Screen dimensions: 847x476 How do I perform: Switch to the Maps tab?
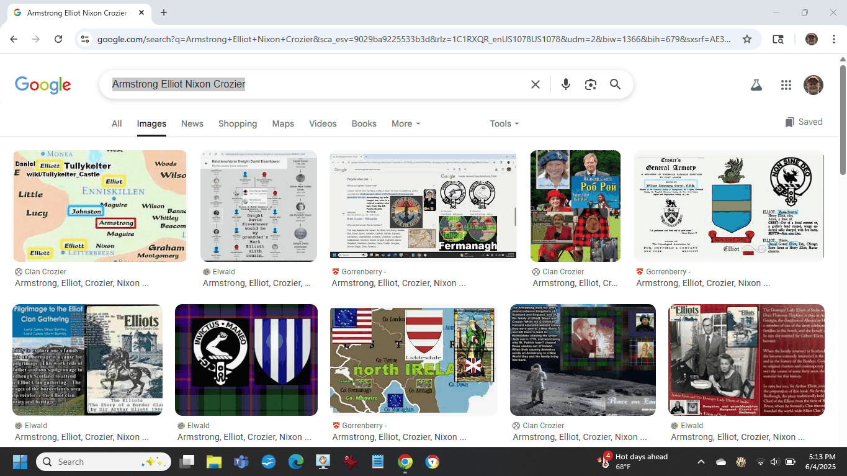pos(283,123)
